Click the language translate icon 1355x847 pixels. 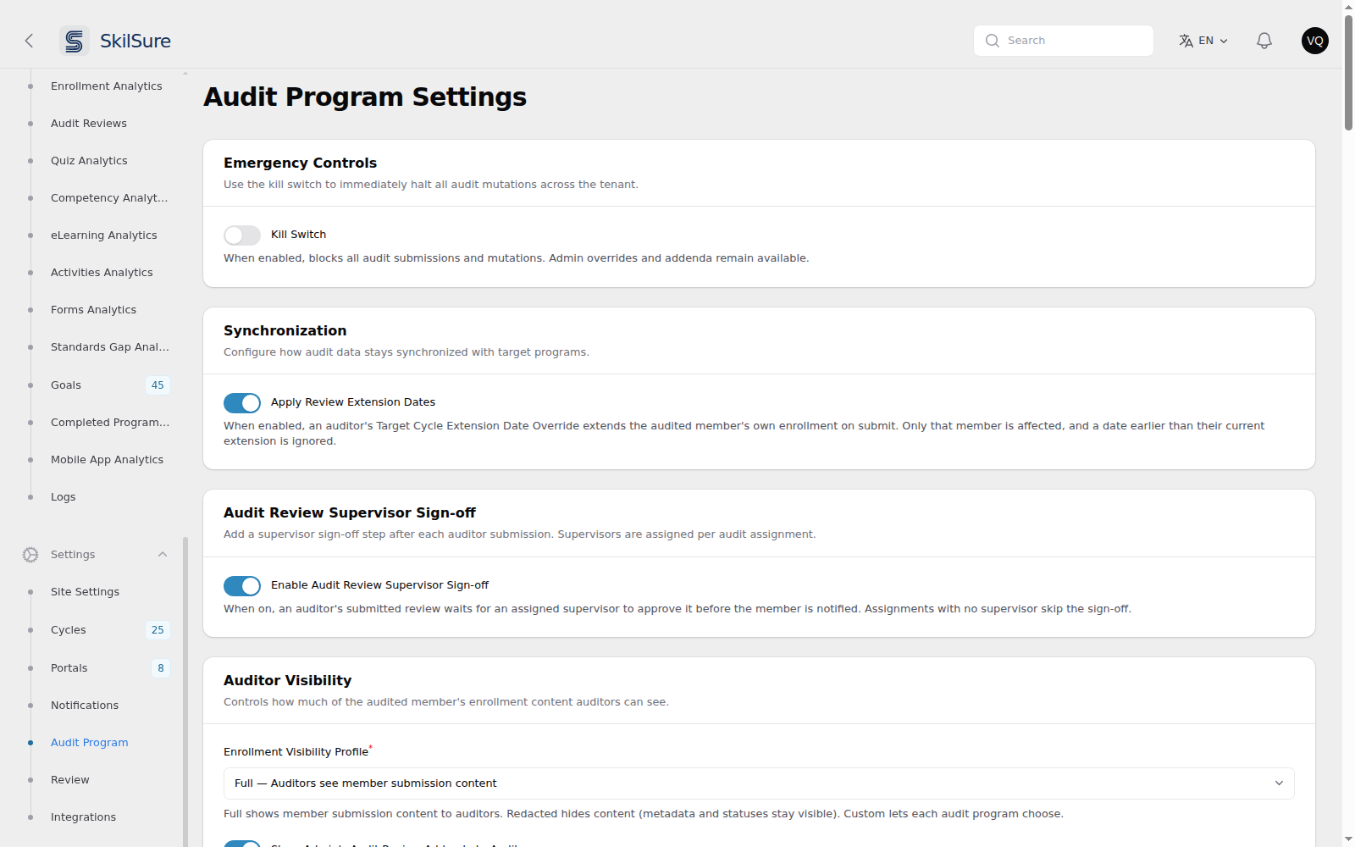1186,41
